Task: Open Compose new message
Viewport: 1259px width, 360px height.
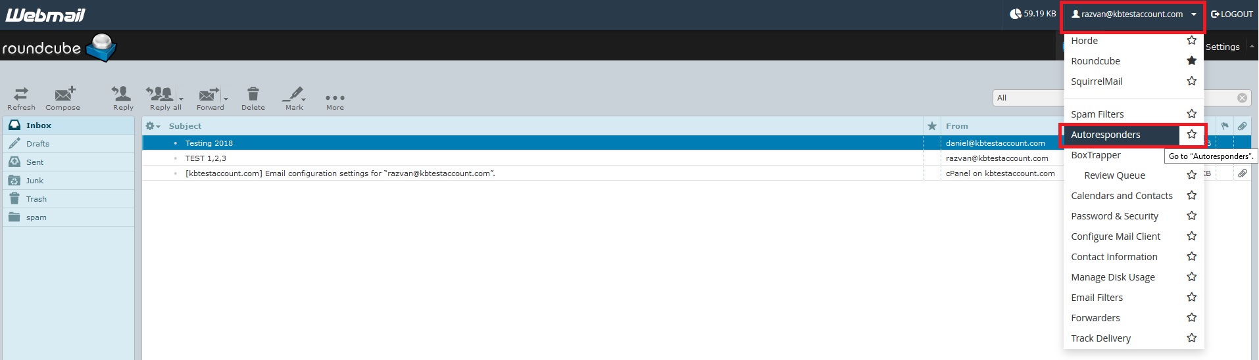Action: (63, 95)
